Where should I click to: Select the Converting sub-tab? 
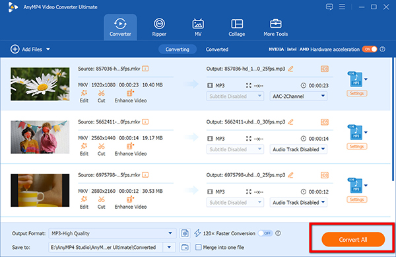178,50
